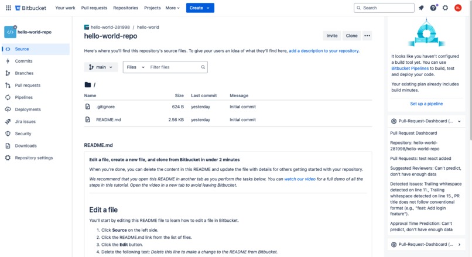The image size is (472, 257).
Task: Open Your work in top navigation
Action: (65, 8)
